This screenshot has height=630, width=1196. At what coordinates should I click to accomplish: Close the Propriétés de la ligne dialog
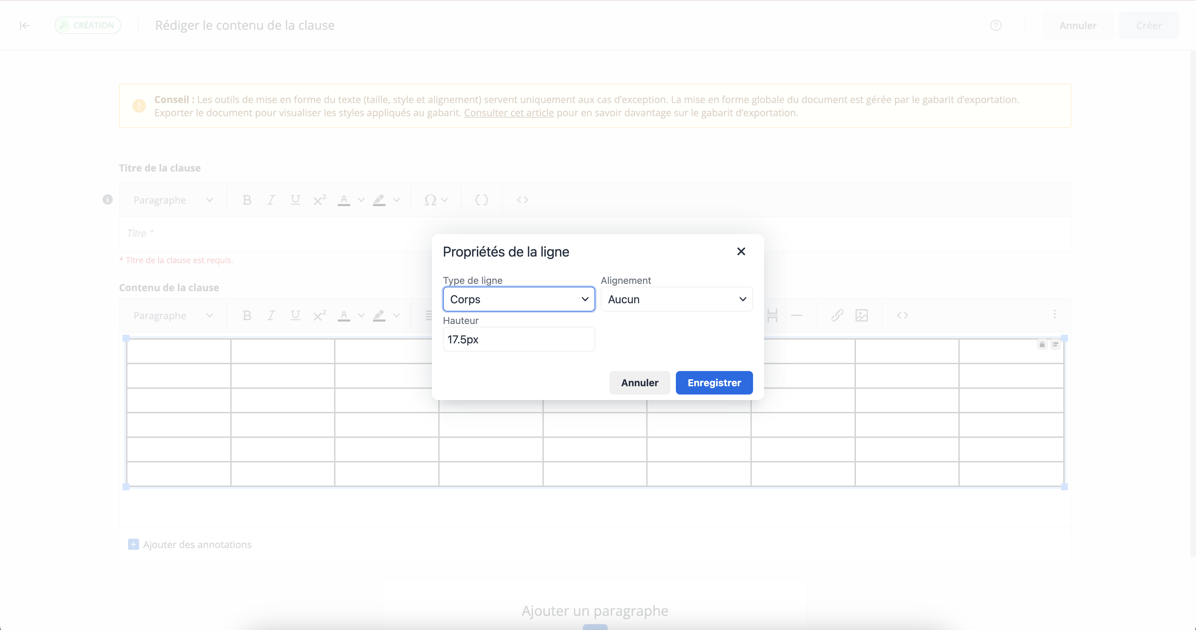(x=741, y=251)
